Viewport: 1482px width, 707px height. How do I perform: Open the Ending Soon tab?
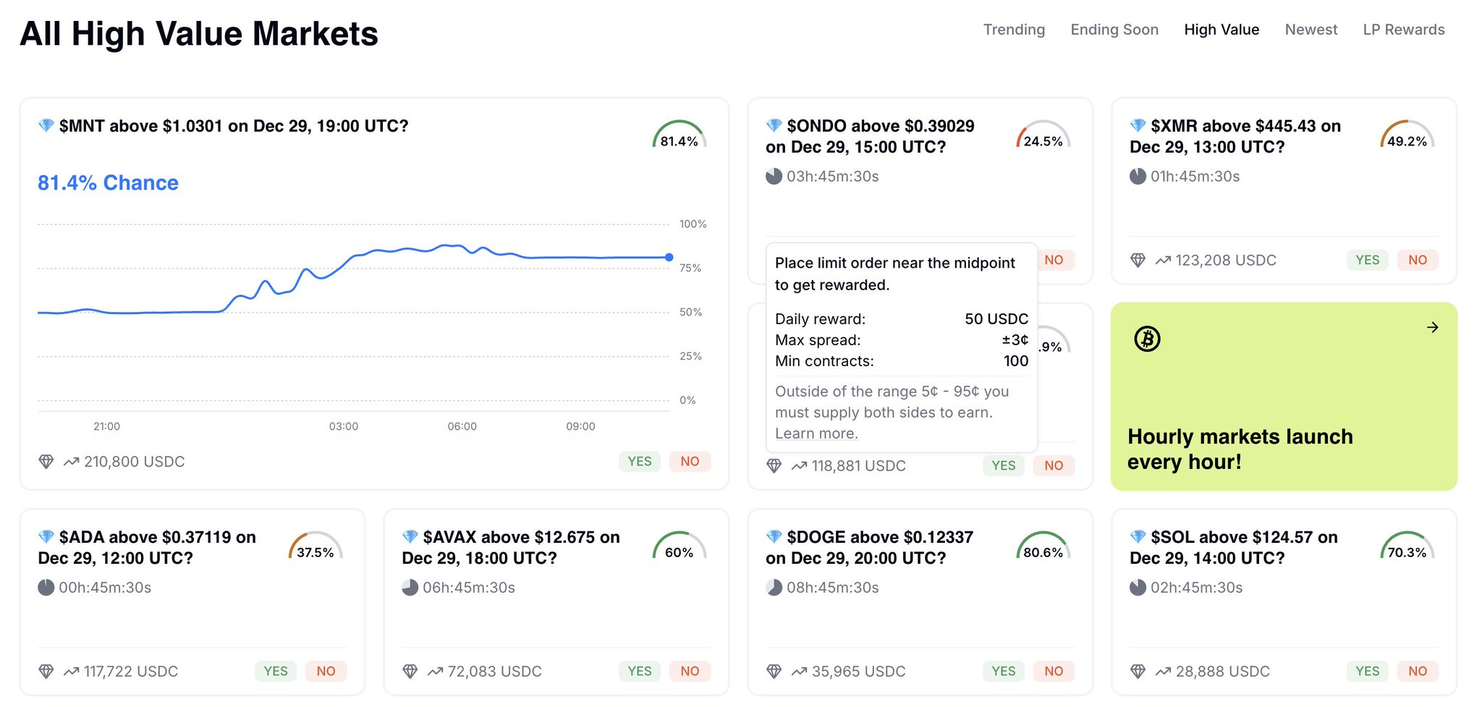click(1114, 30)
